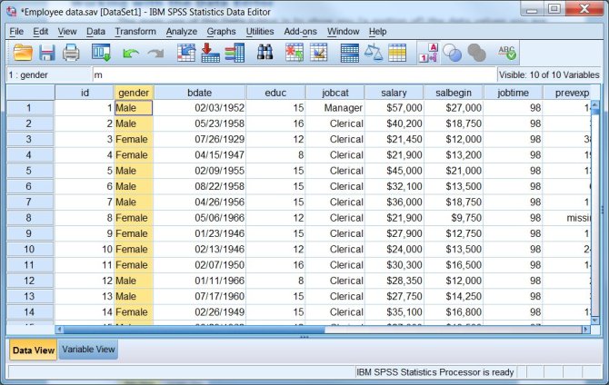Open the Transform menu

[135, 32]
